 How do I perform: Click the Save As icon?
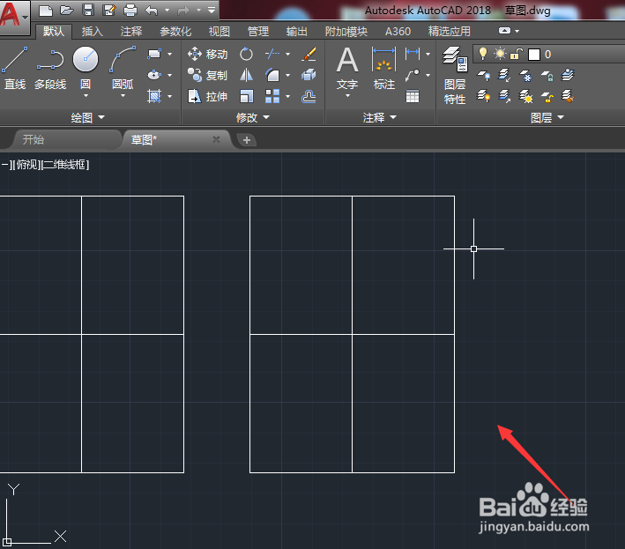click(x=108, y=11)
